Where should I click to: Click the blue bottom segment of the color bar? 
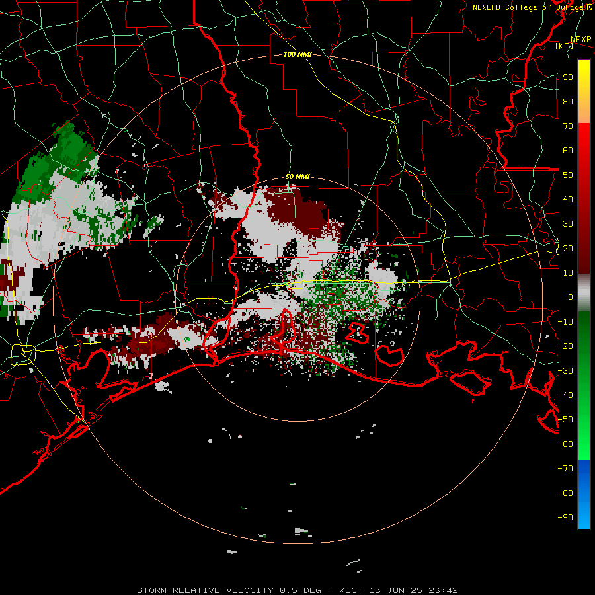584,494
